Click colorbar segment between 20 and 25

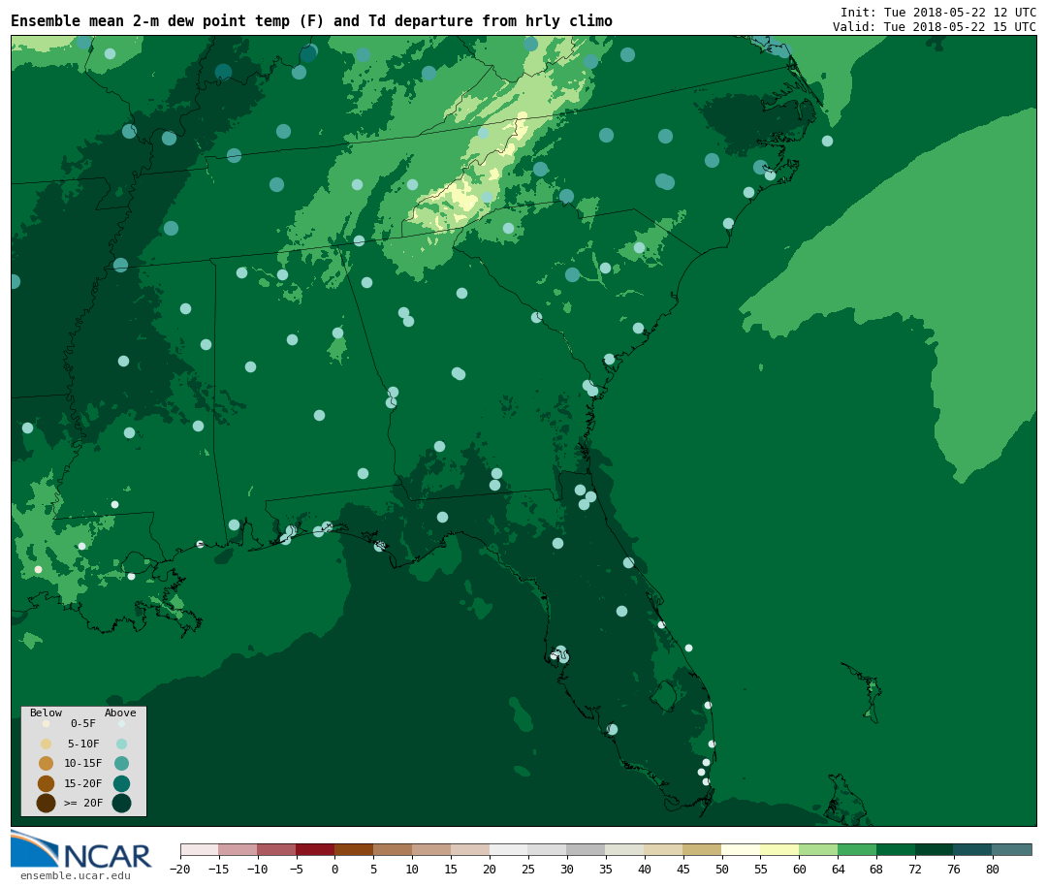(509, 849)
